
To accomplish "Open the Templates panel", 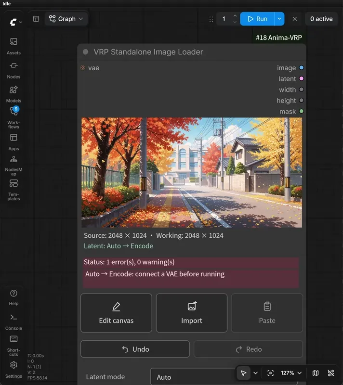I will tap(13, 190).
